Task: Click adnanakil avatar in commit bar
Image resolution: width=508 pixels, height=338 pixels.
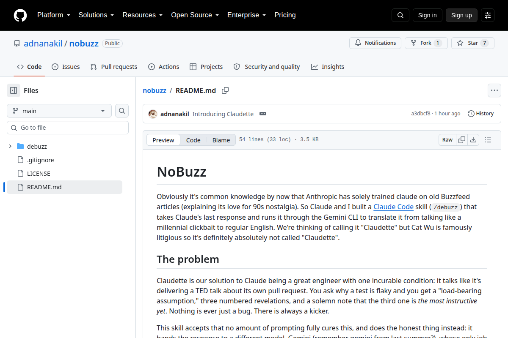Action: 153,114
